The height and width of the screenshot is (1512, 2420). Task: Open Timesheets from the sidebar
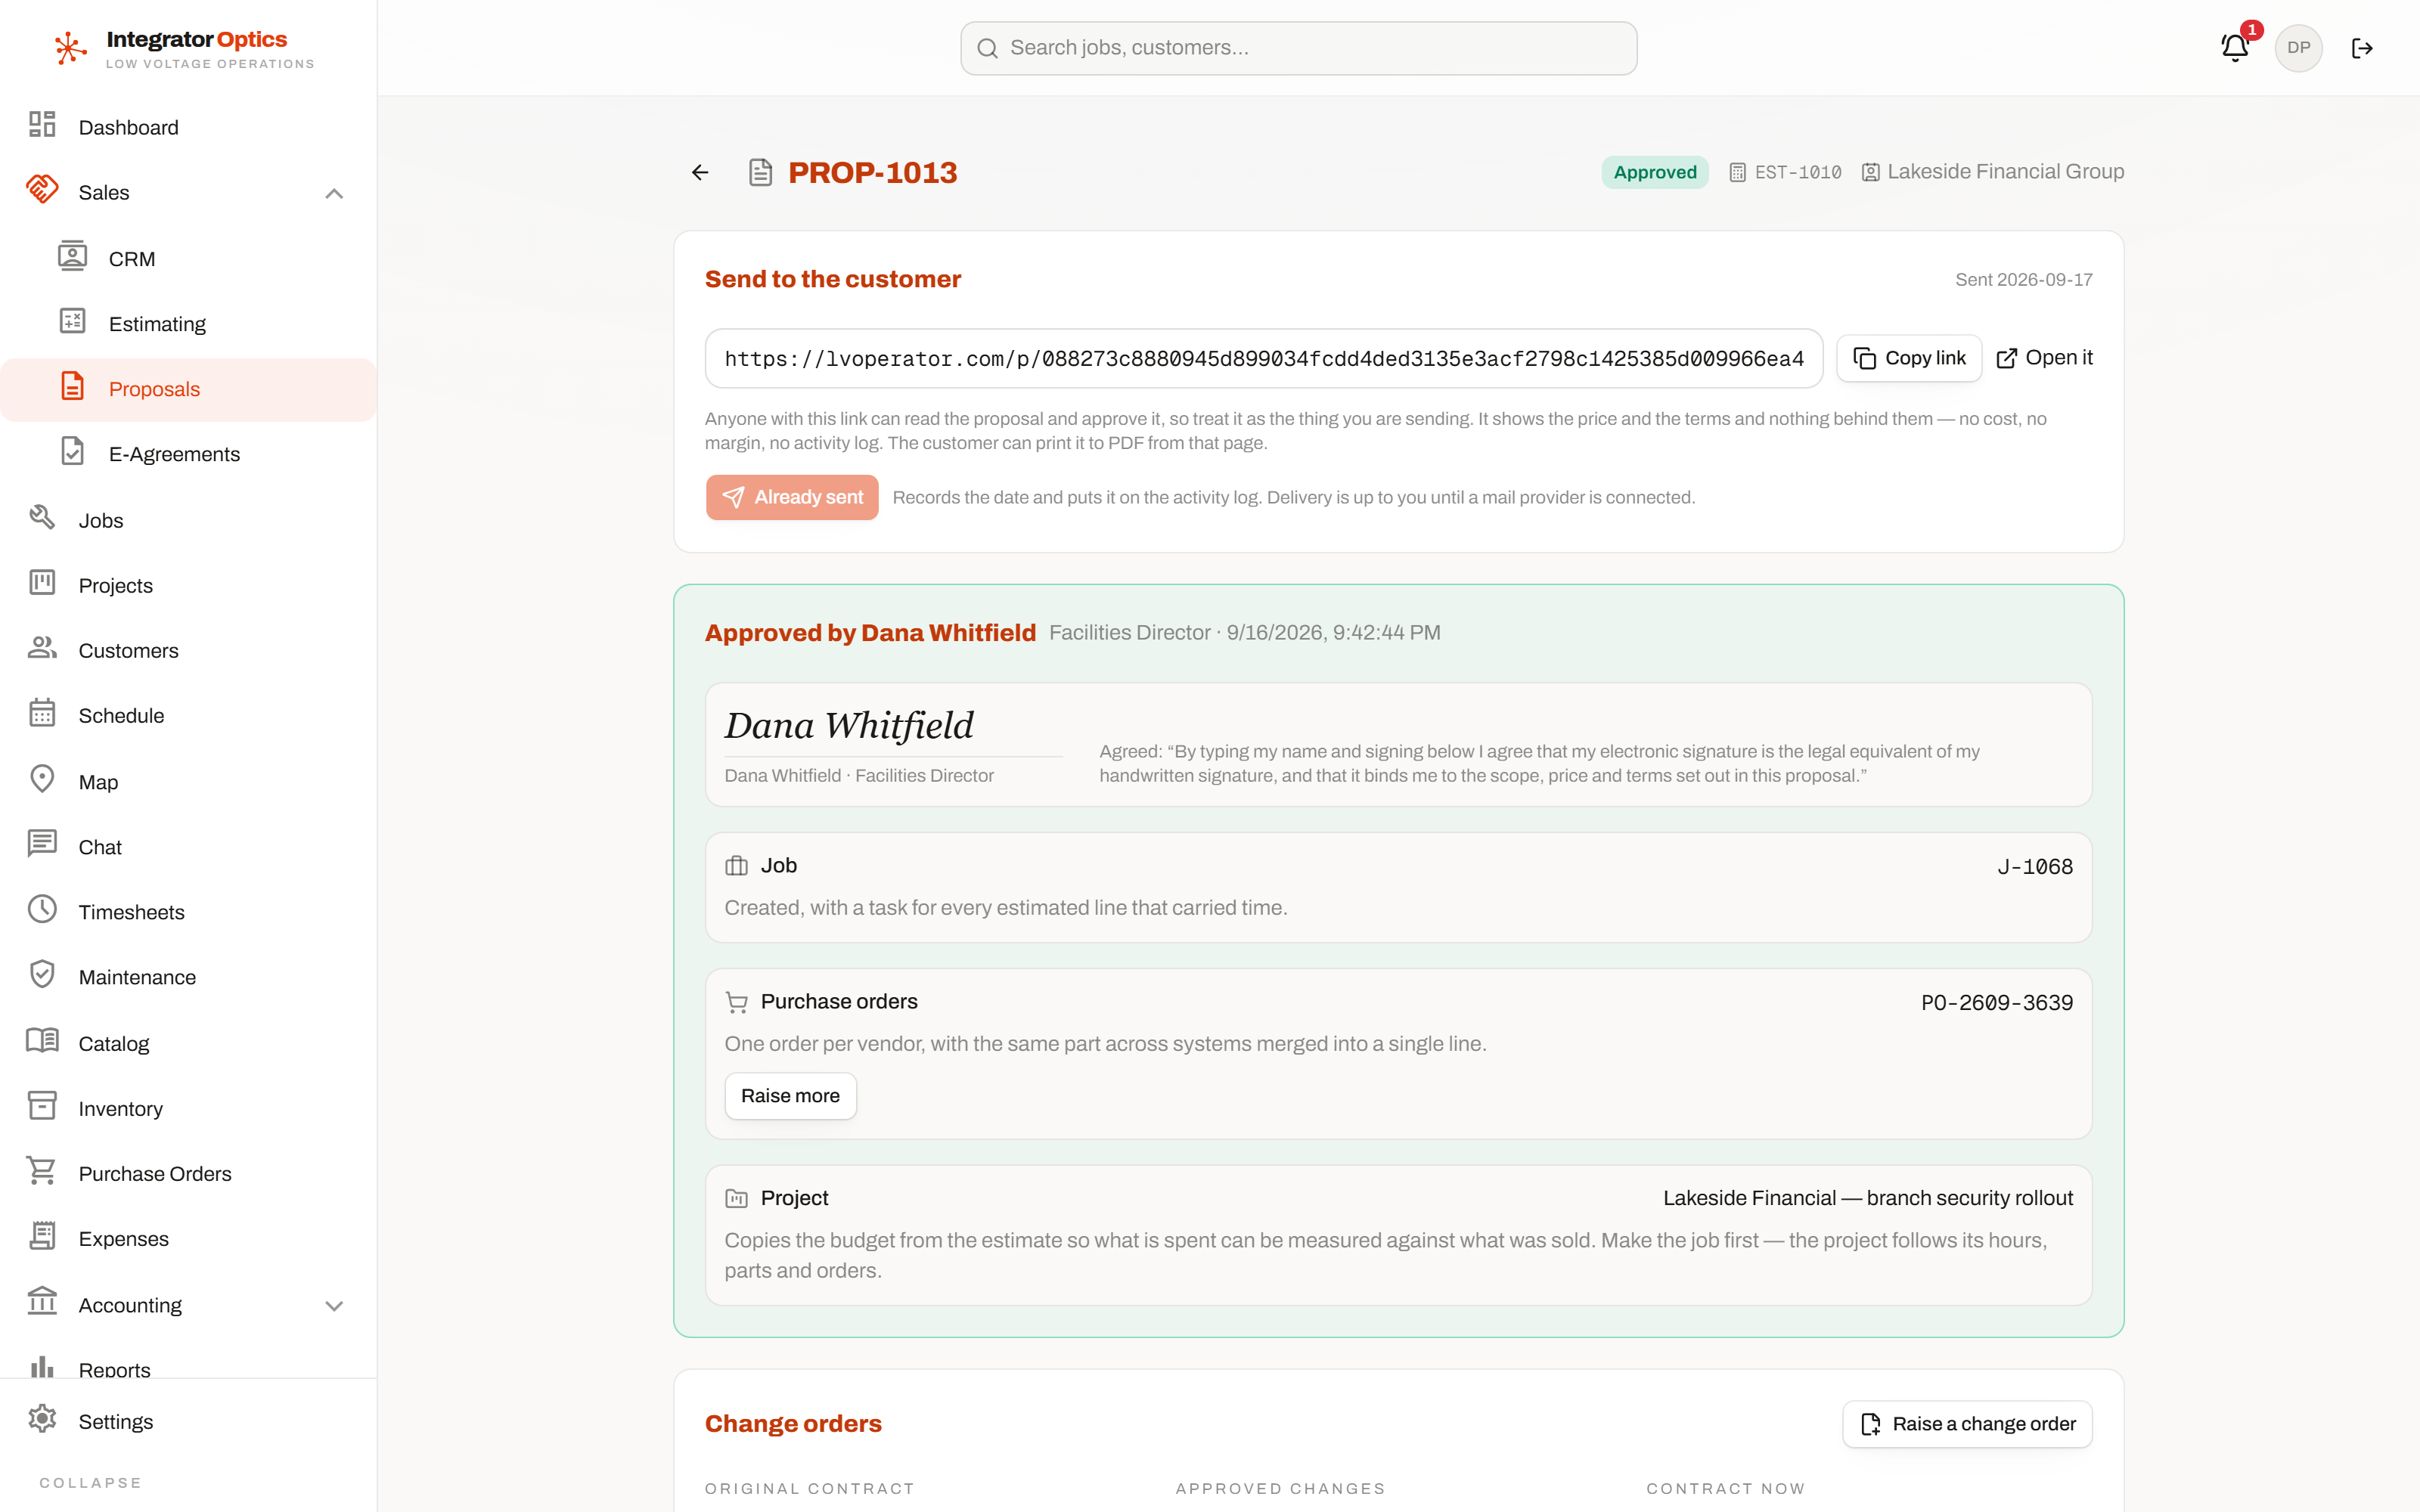point(188,911)
